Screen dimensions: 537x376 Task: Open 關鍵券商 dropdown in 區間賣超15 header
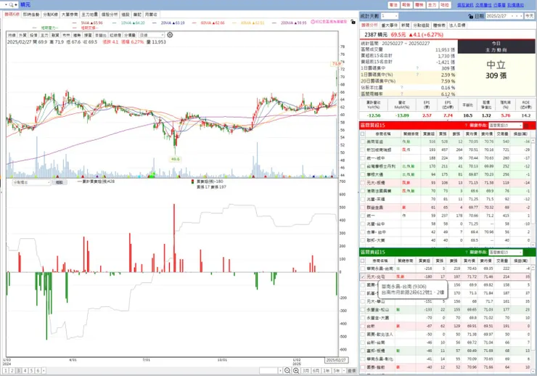point(506,253)
